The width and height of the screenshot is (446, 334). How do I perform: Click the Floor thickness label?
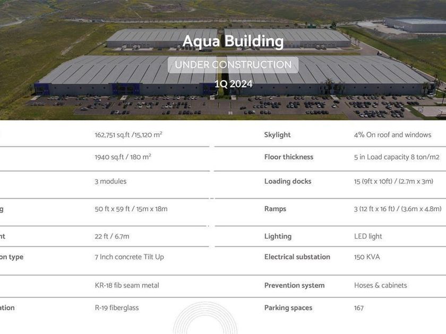coord(288,157)
